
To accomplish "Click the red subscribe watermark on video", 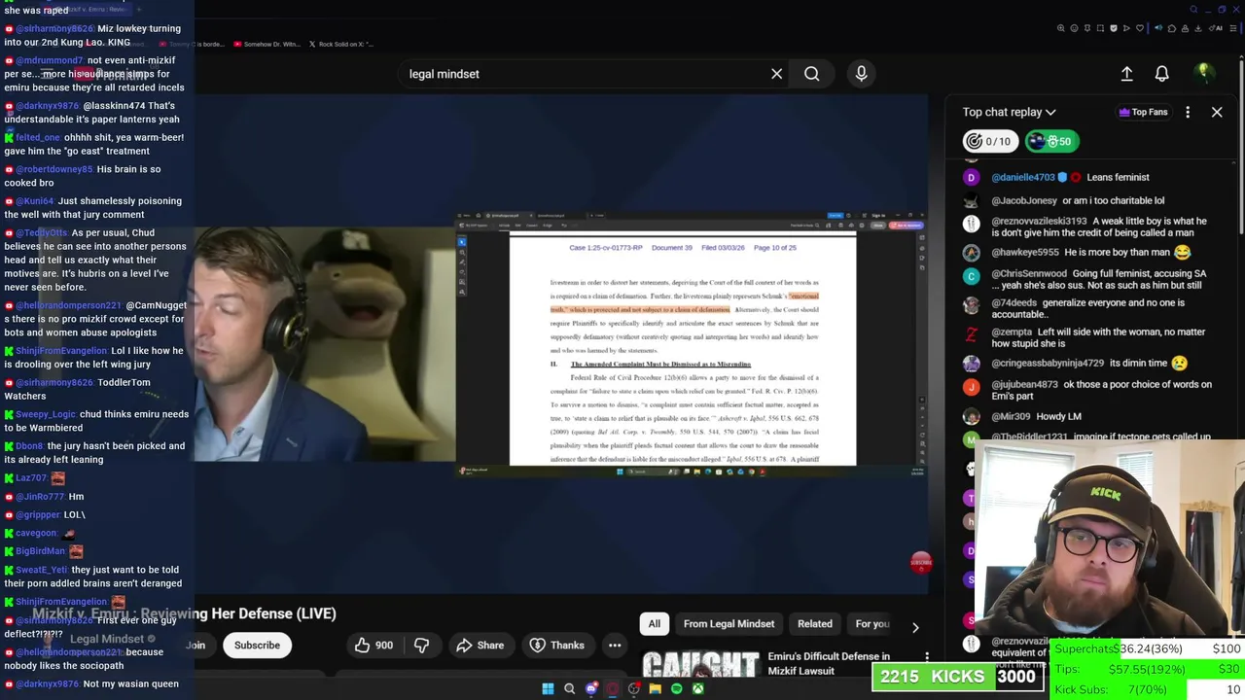I will pos(920,562).
